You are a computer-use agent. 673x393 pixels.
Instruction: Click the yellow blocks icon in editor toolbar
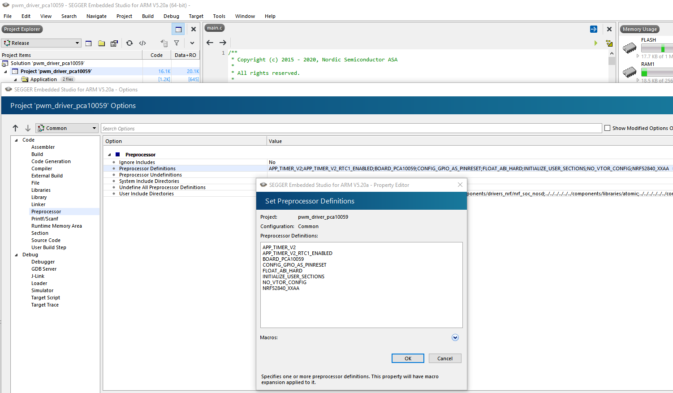coord(609,43)
